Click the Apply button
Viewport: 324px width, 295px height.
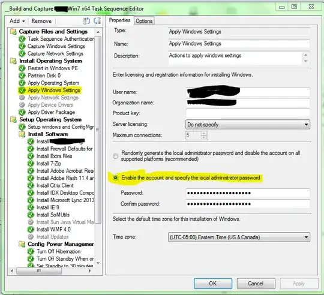[x=299, y=284]
